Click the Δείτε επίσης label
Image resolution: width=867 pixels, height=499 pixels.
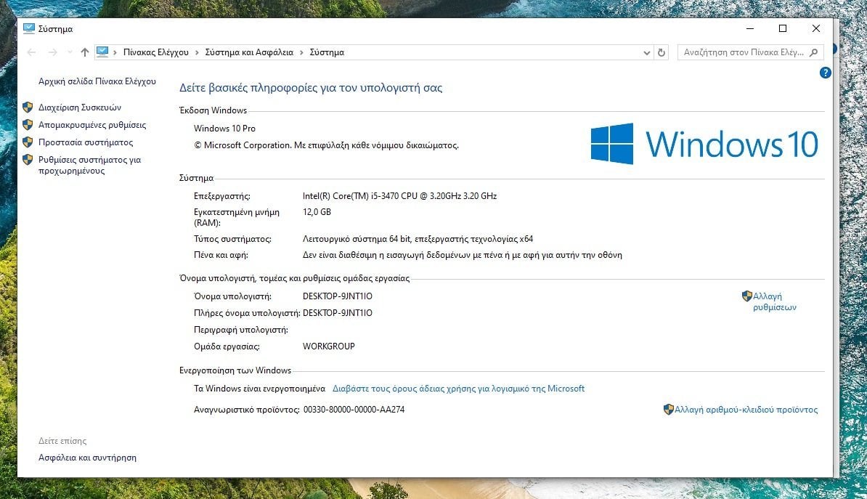tap(62, 441)
